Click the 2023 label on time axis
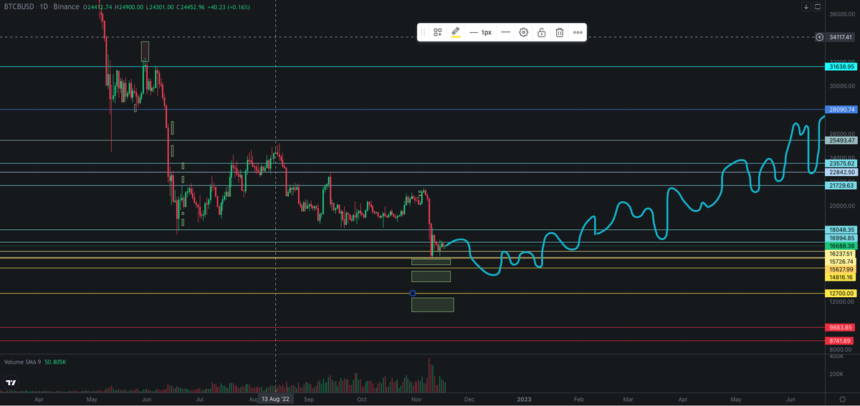Viewport: 860px width, 406px height. [x=524, y=398]
